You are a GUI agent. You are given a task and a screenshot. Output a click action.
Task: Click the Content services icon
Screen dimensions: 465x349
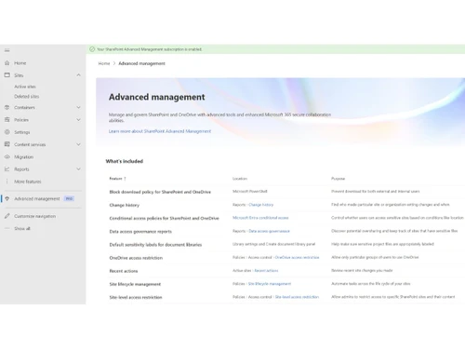coord(7,144)
